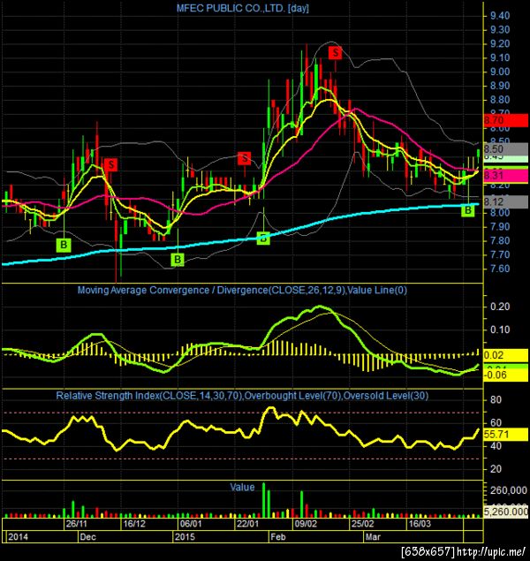Click the green B marker below 8.12 level
This screenshot has width=530, height=561.
pyautogui.click(x=468, y=210)
